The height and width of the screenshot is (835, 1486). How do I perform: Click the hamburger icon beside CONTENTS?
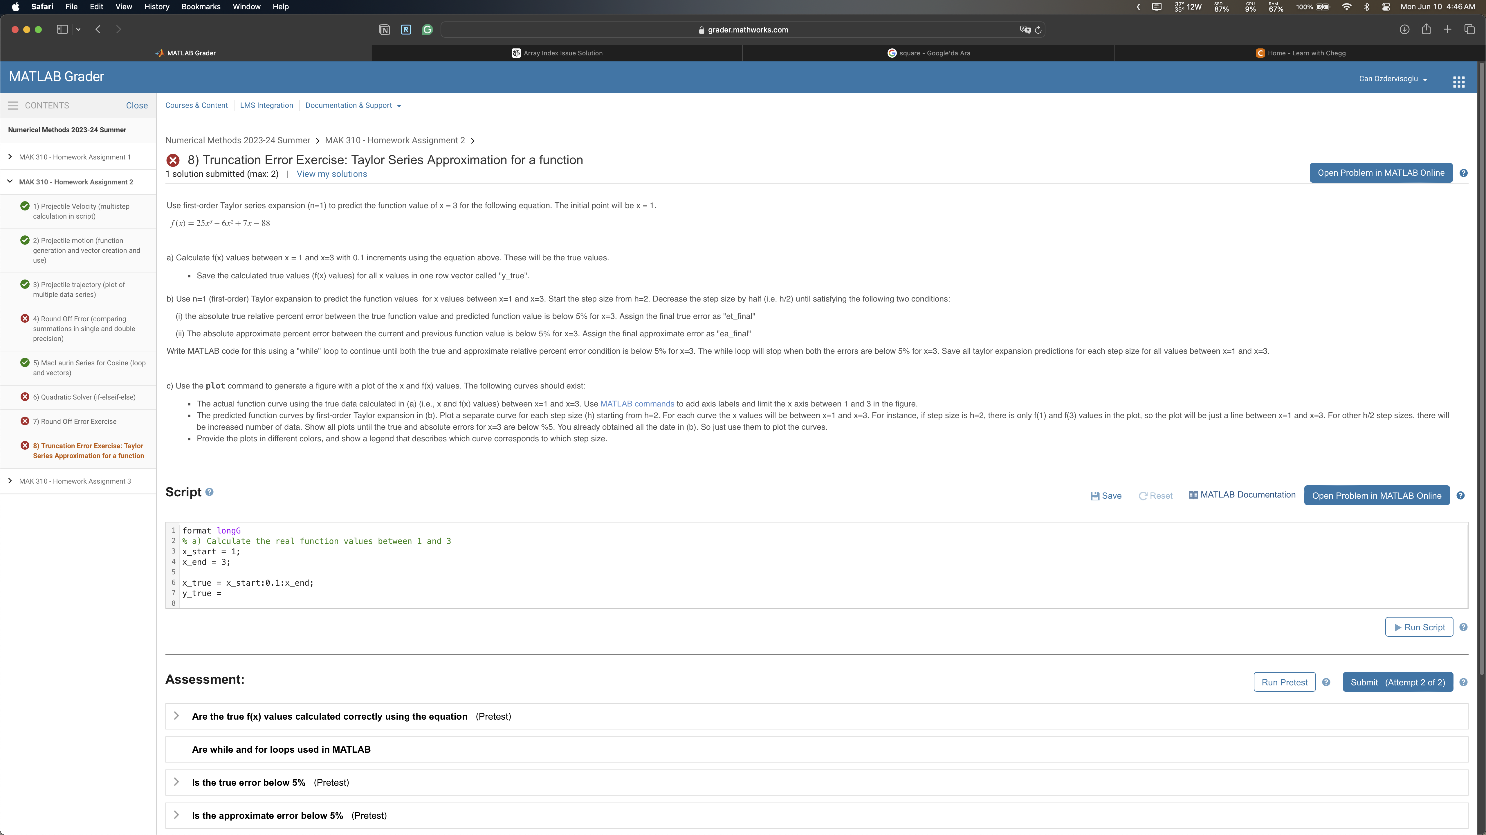click(13, 106)
